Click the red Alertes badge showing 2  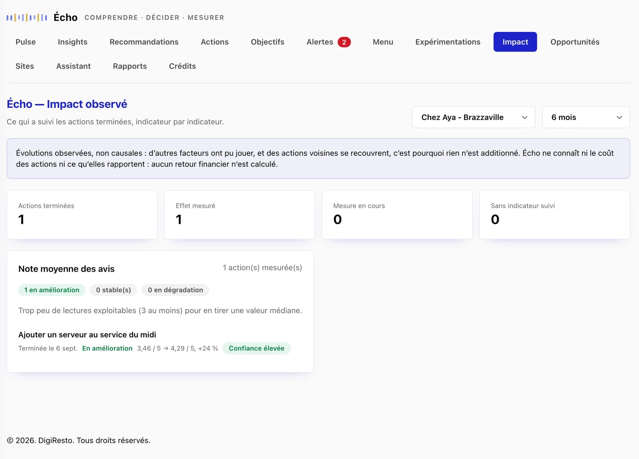[344, 42]
